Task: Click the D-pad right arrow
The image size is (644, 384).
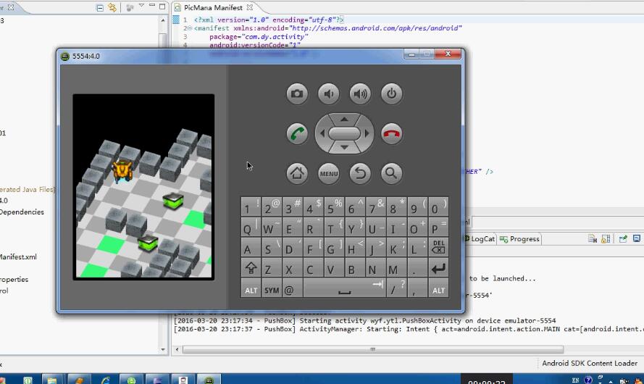Action: coord(367,133)
